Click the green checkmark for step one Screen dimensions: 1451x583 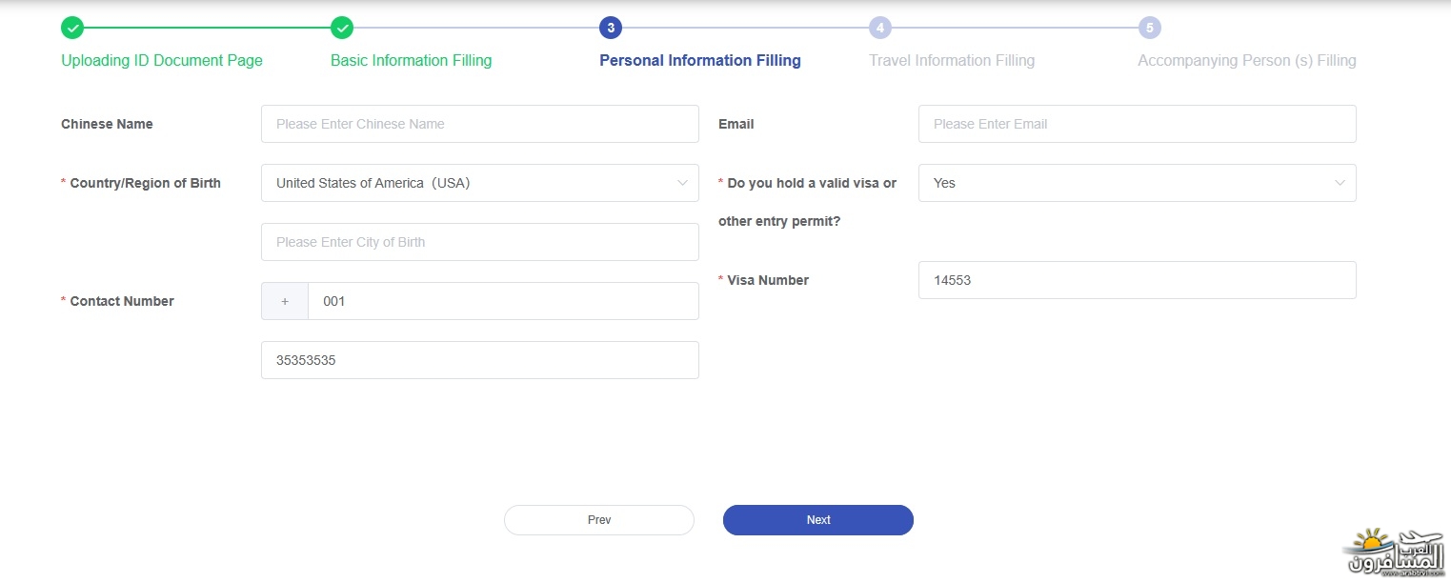click(72, 28)
